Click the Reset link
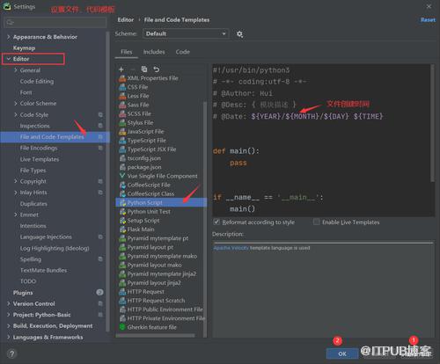The height and width of the screenshot is (364, 440). (x=428, y=20)
